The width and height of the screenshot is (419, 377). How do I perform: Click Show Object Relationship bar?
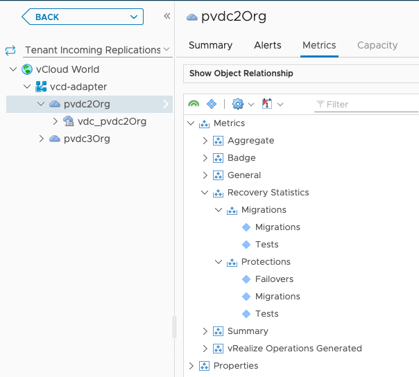[301, 73]
